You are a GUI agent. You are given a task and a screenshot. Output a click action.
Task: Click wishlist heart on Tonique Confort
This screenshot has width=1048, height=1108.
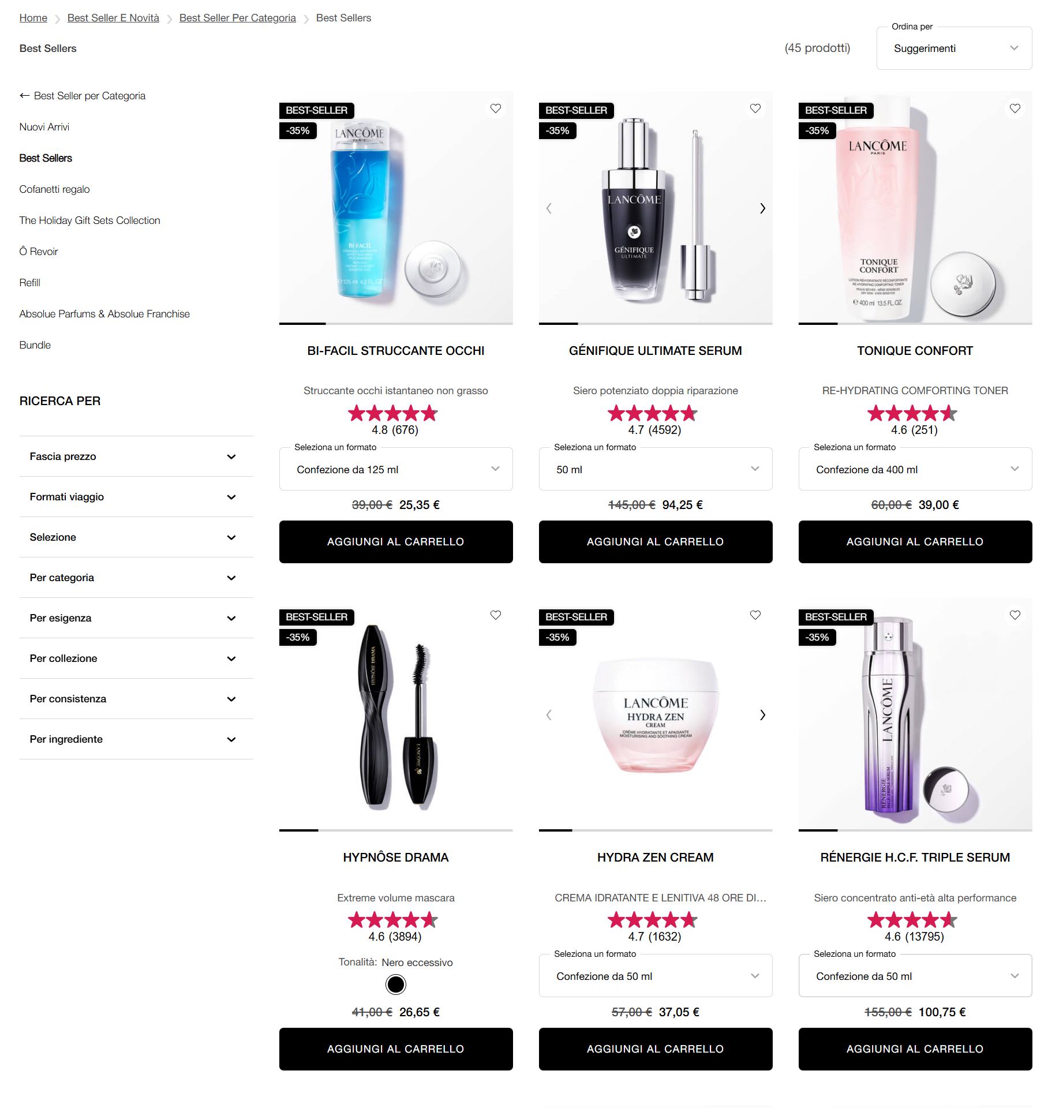(x=1015, y=108)
